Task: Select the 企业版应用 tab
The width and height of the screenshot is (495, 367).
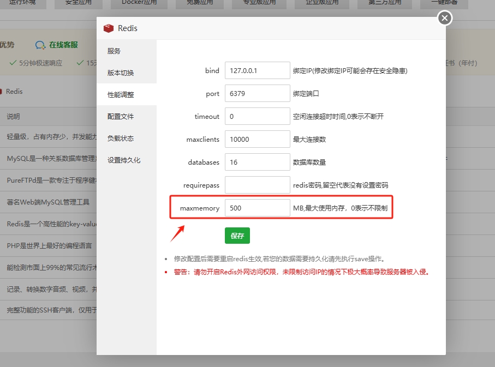Action: [321, 3]
